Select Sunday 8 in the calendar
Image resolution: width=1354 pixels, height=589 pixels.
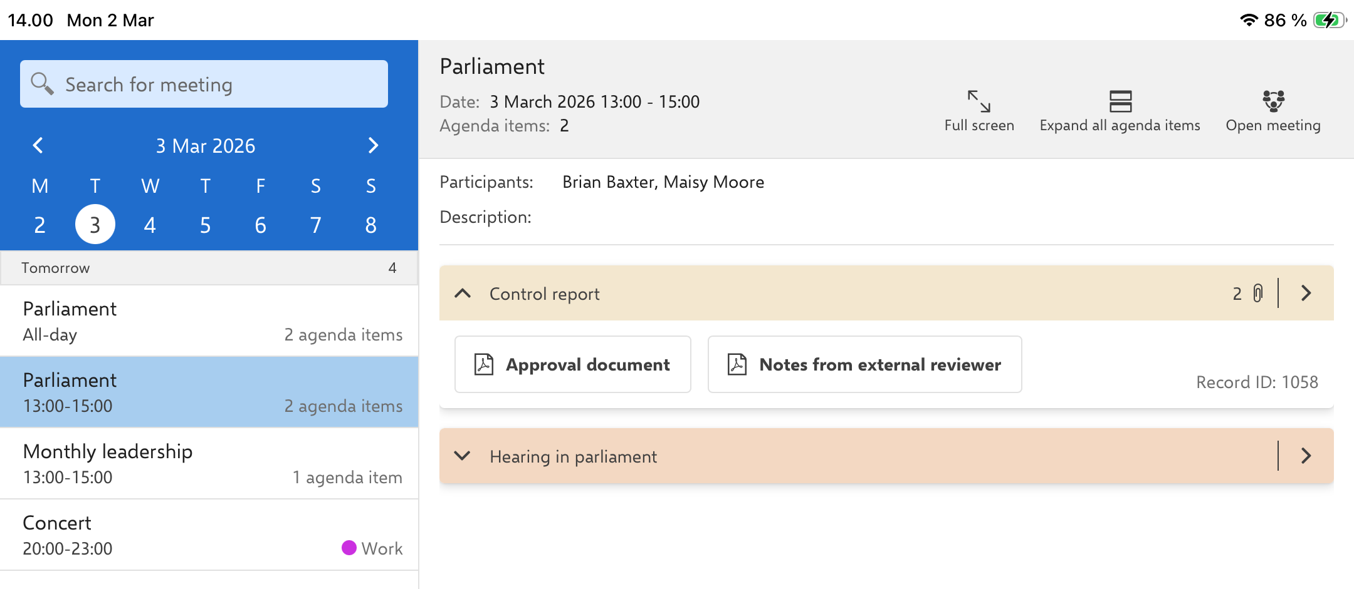(x=370, y=225)
